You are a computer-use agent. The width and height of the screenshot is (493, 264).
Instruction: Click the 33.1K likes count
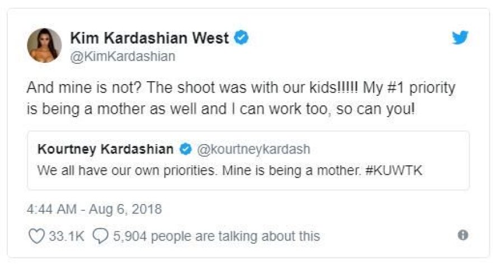[x=67, y=236]
